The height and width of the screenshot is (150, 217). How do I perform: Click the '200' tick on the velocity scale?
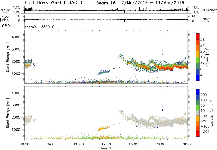pos(204,95)
